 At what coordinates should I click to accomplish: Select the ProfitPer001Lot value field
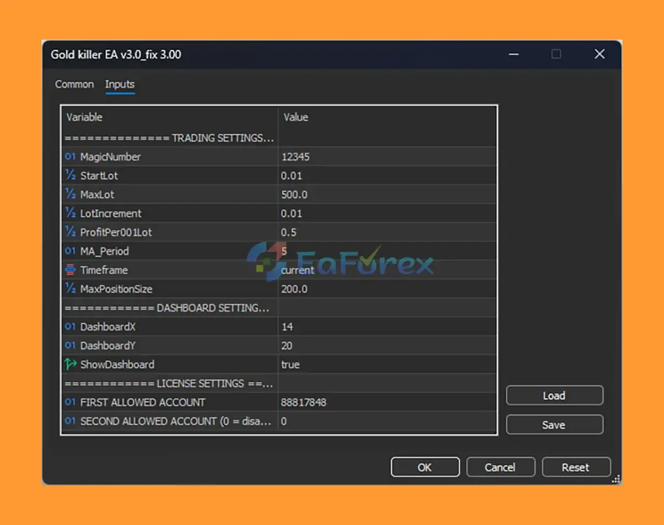[386, 232]
